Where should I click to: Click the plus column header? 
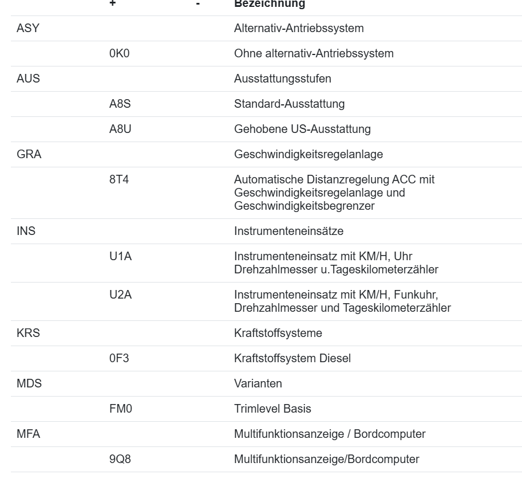click(x=113, y=3)
